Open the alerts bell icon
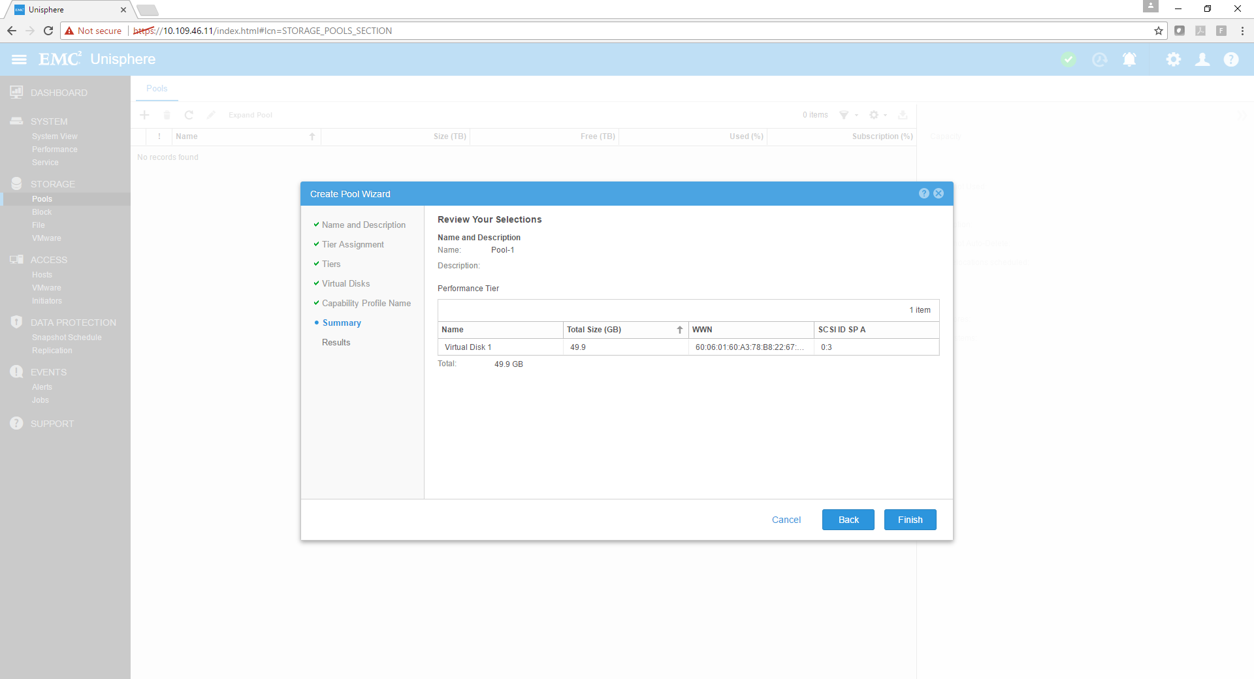Viewport: 1254px width, 679px height. 1129,59
